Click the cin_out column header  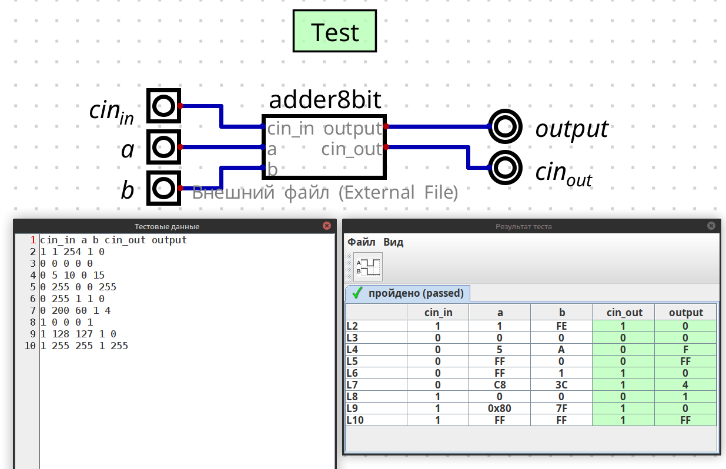point(624,312)
